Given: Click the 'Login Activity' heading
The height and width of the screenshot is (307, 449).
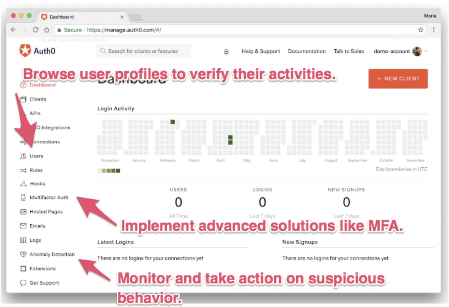Looking at the screenshot, I should coord(116,109).
